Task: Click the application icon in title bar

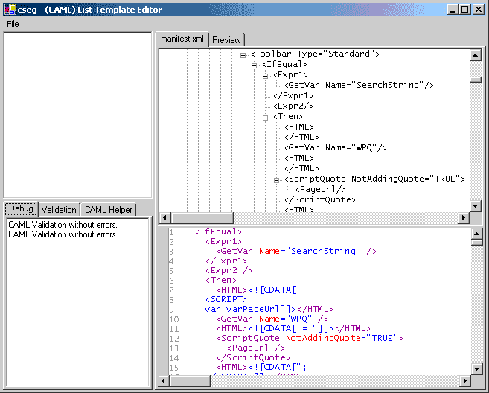Action: pyautogui.click(x=10, y=10)
